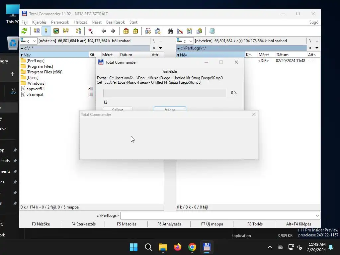The width and height of the screenshot is (340, 255).
Task: Switch to brief view icon
Action: [x=37, y=31]
